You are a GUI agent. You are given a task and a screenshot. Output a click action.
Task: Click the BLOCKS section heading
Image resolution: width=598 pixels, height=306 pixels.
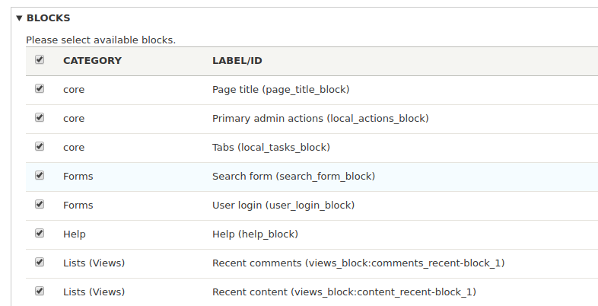[x=49, y=18]
